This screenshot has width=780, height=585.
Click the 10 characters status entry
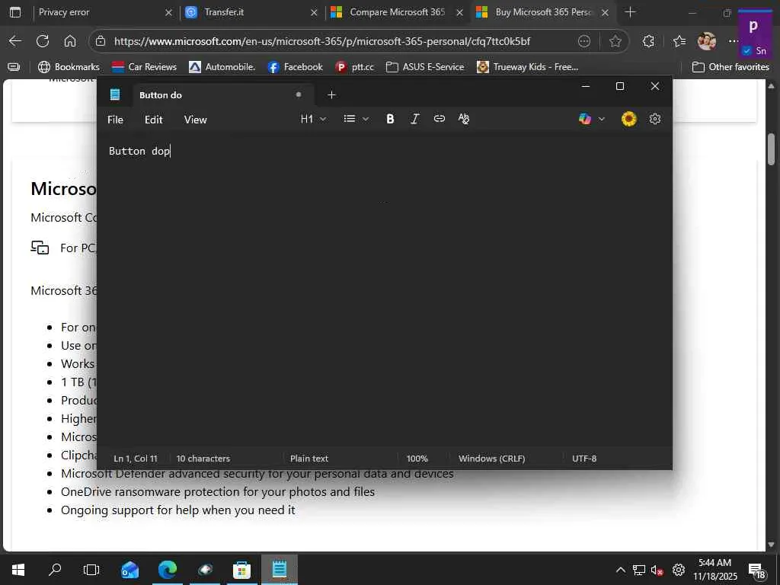203,458
